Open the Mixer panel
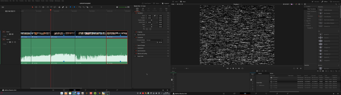This screenshot has height=95, width=341. pyautogui.click(x=183, y=2)
